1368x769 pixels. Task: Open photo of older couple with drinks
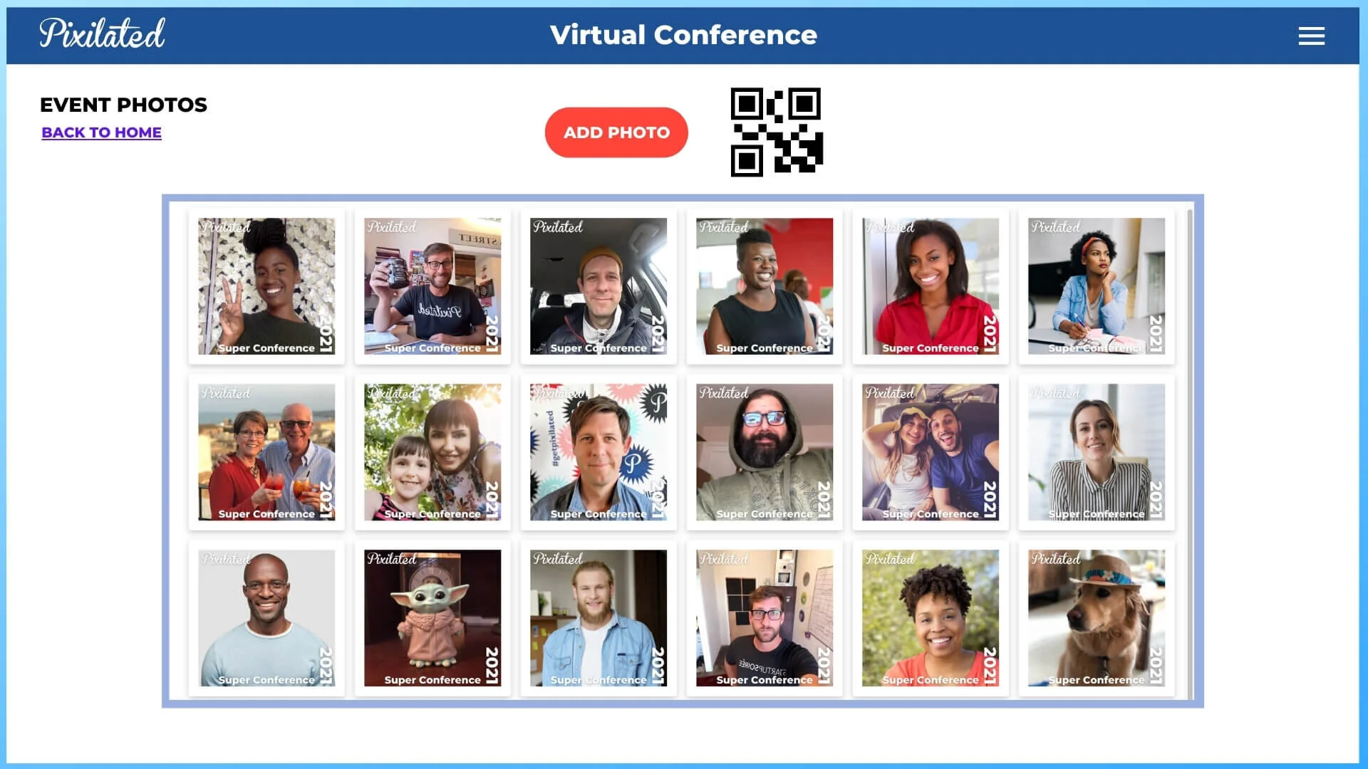point(266,452)
